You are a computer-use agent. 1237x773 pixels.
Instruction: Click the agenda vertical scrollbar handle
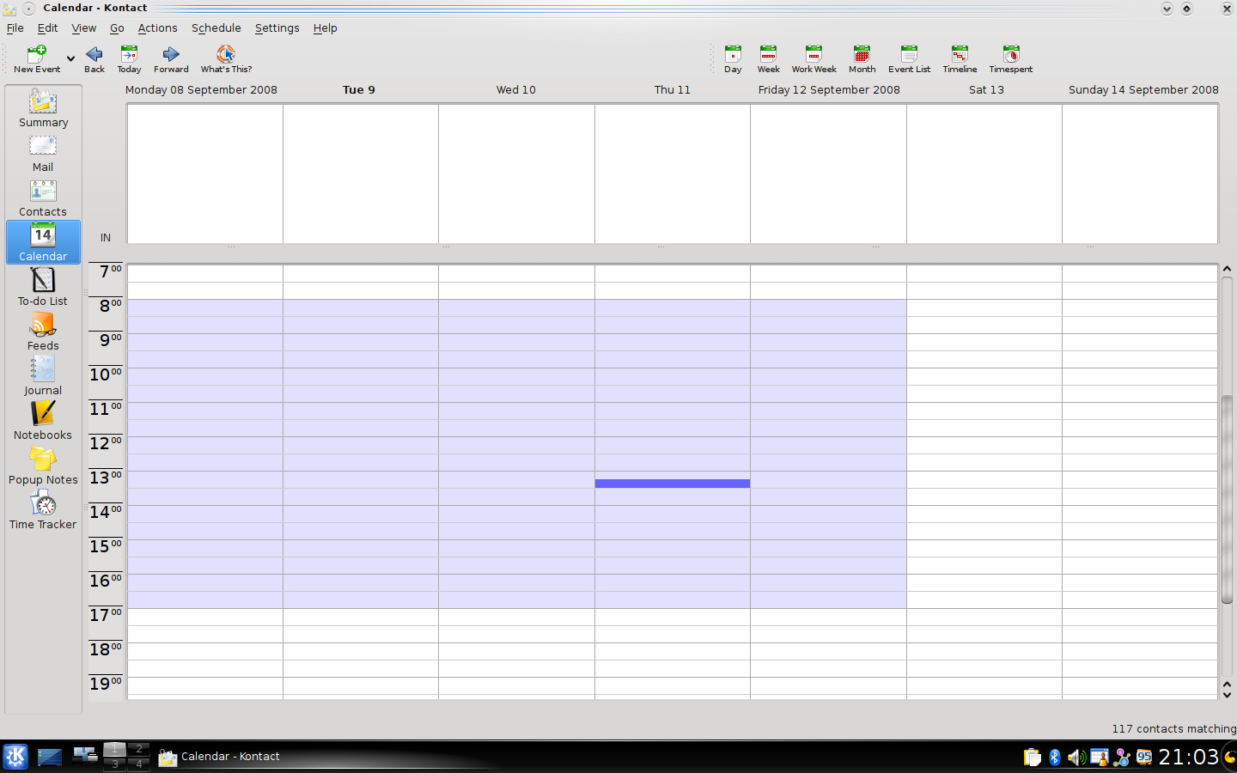pos(1227,499)
